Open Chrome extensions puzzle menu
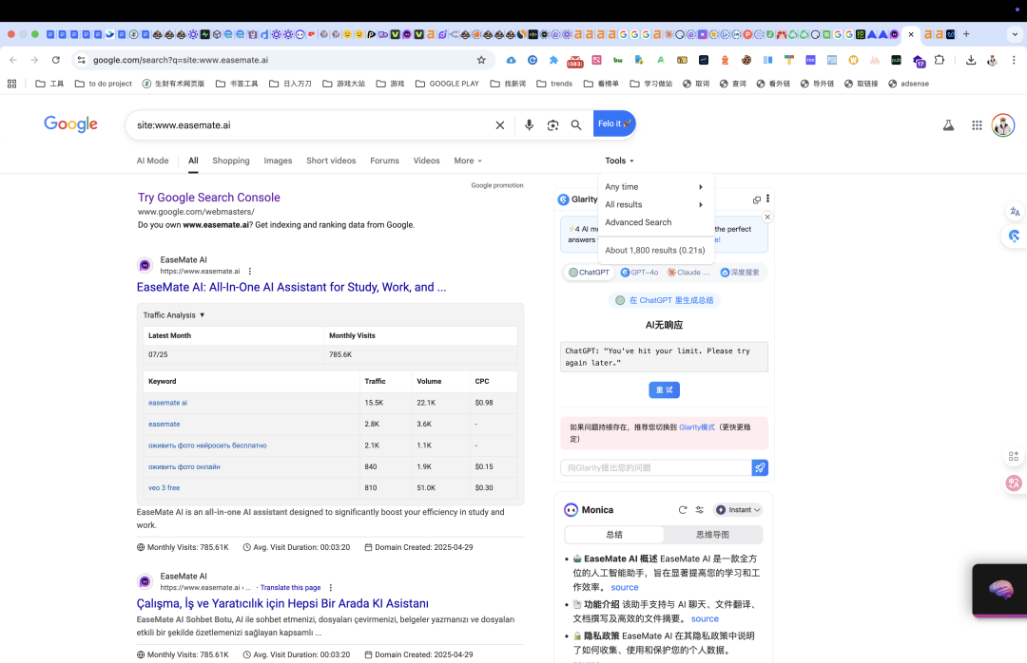Image resolution: width=1027 pixels, height=663 pixels. click(940, 60)
